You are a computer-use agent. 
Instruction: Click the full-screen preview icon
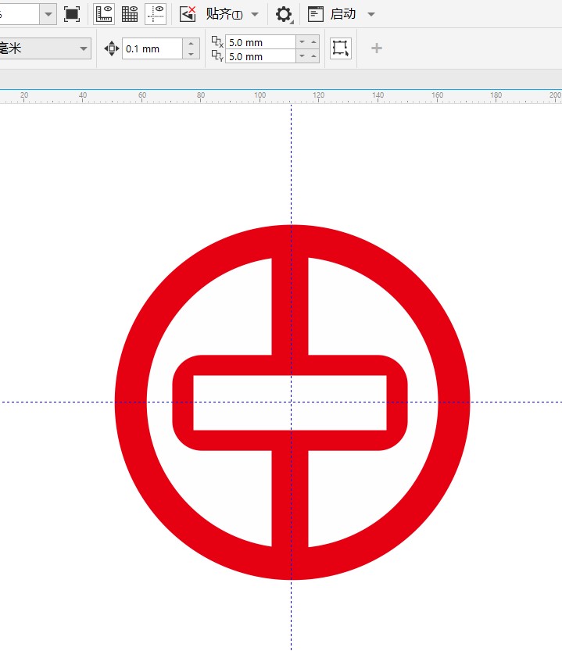click(72, 14)
